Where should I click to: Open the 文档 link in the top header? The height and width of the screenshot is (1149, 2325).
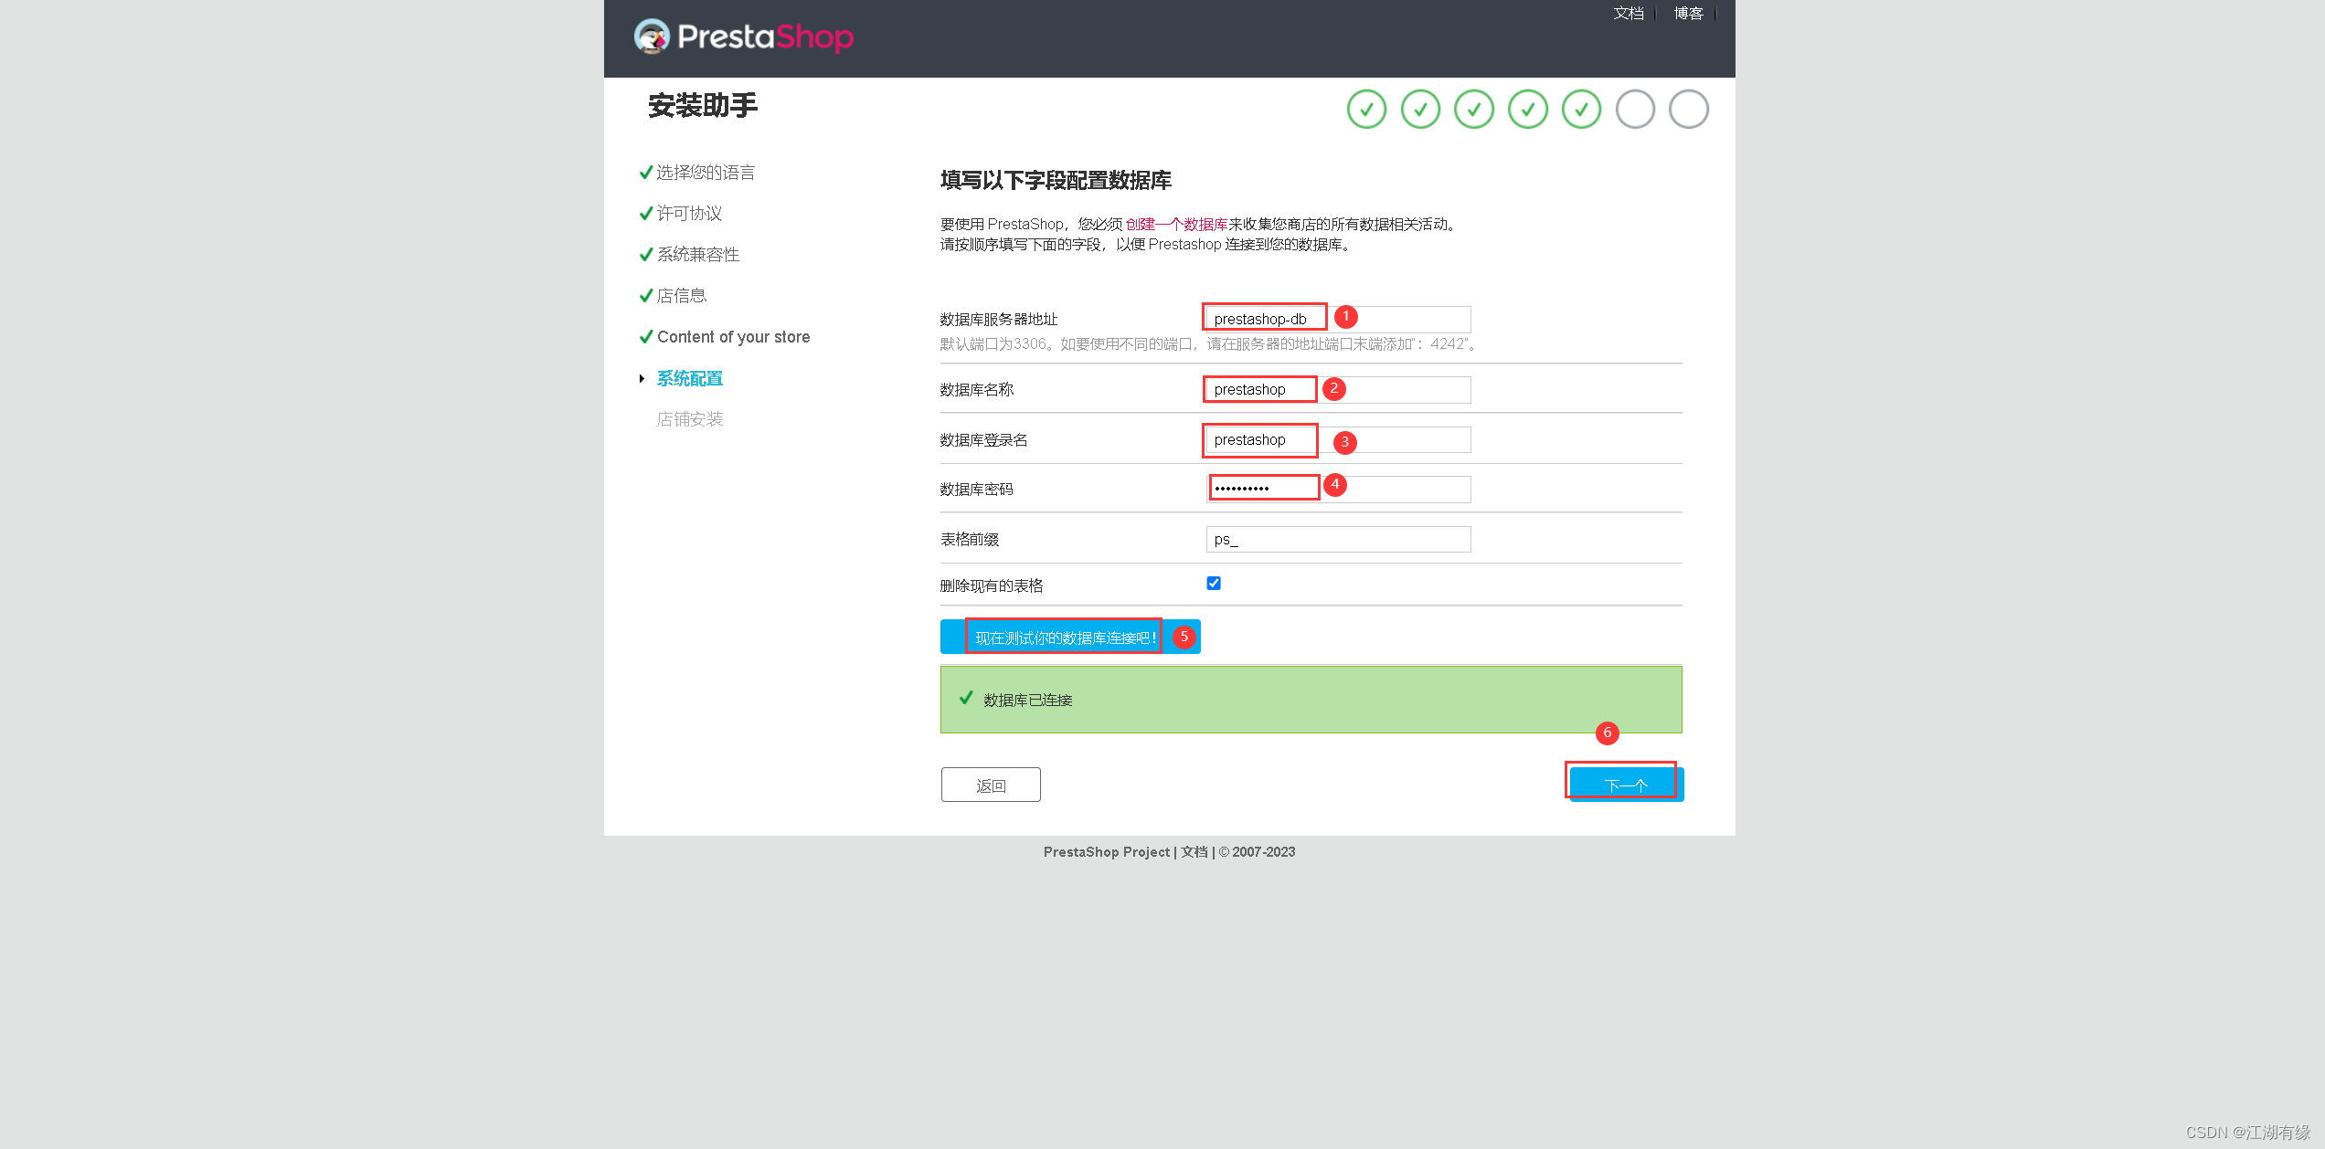[1628, 13]
